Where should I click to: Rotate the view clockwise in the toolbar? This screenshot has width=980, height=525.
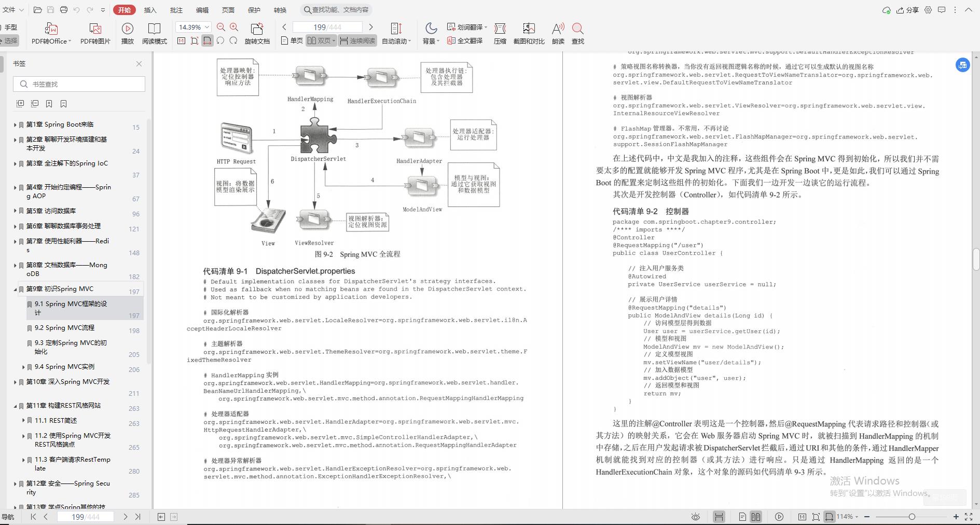click(233, 41)
